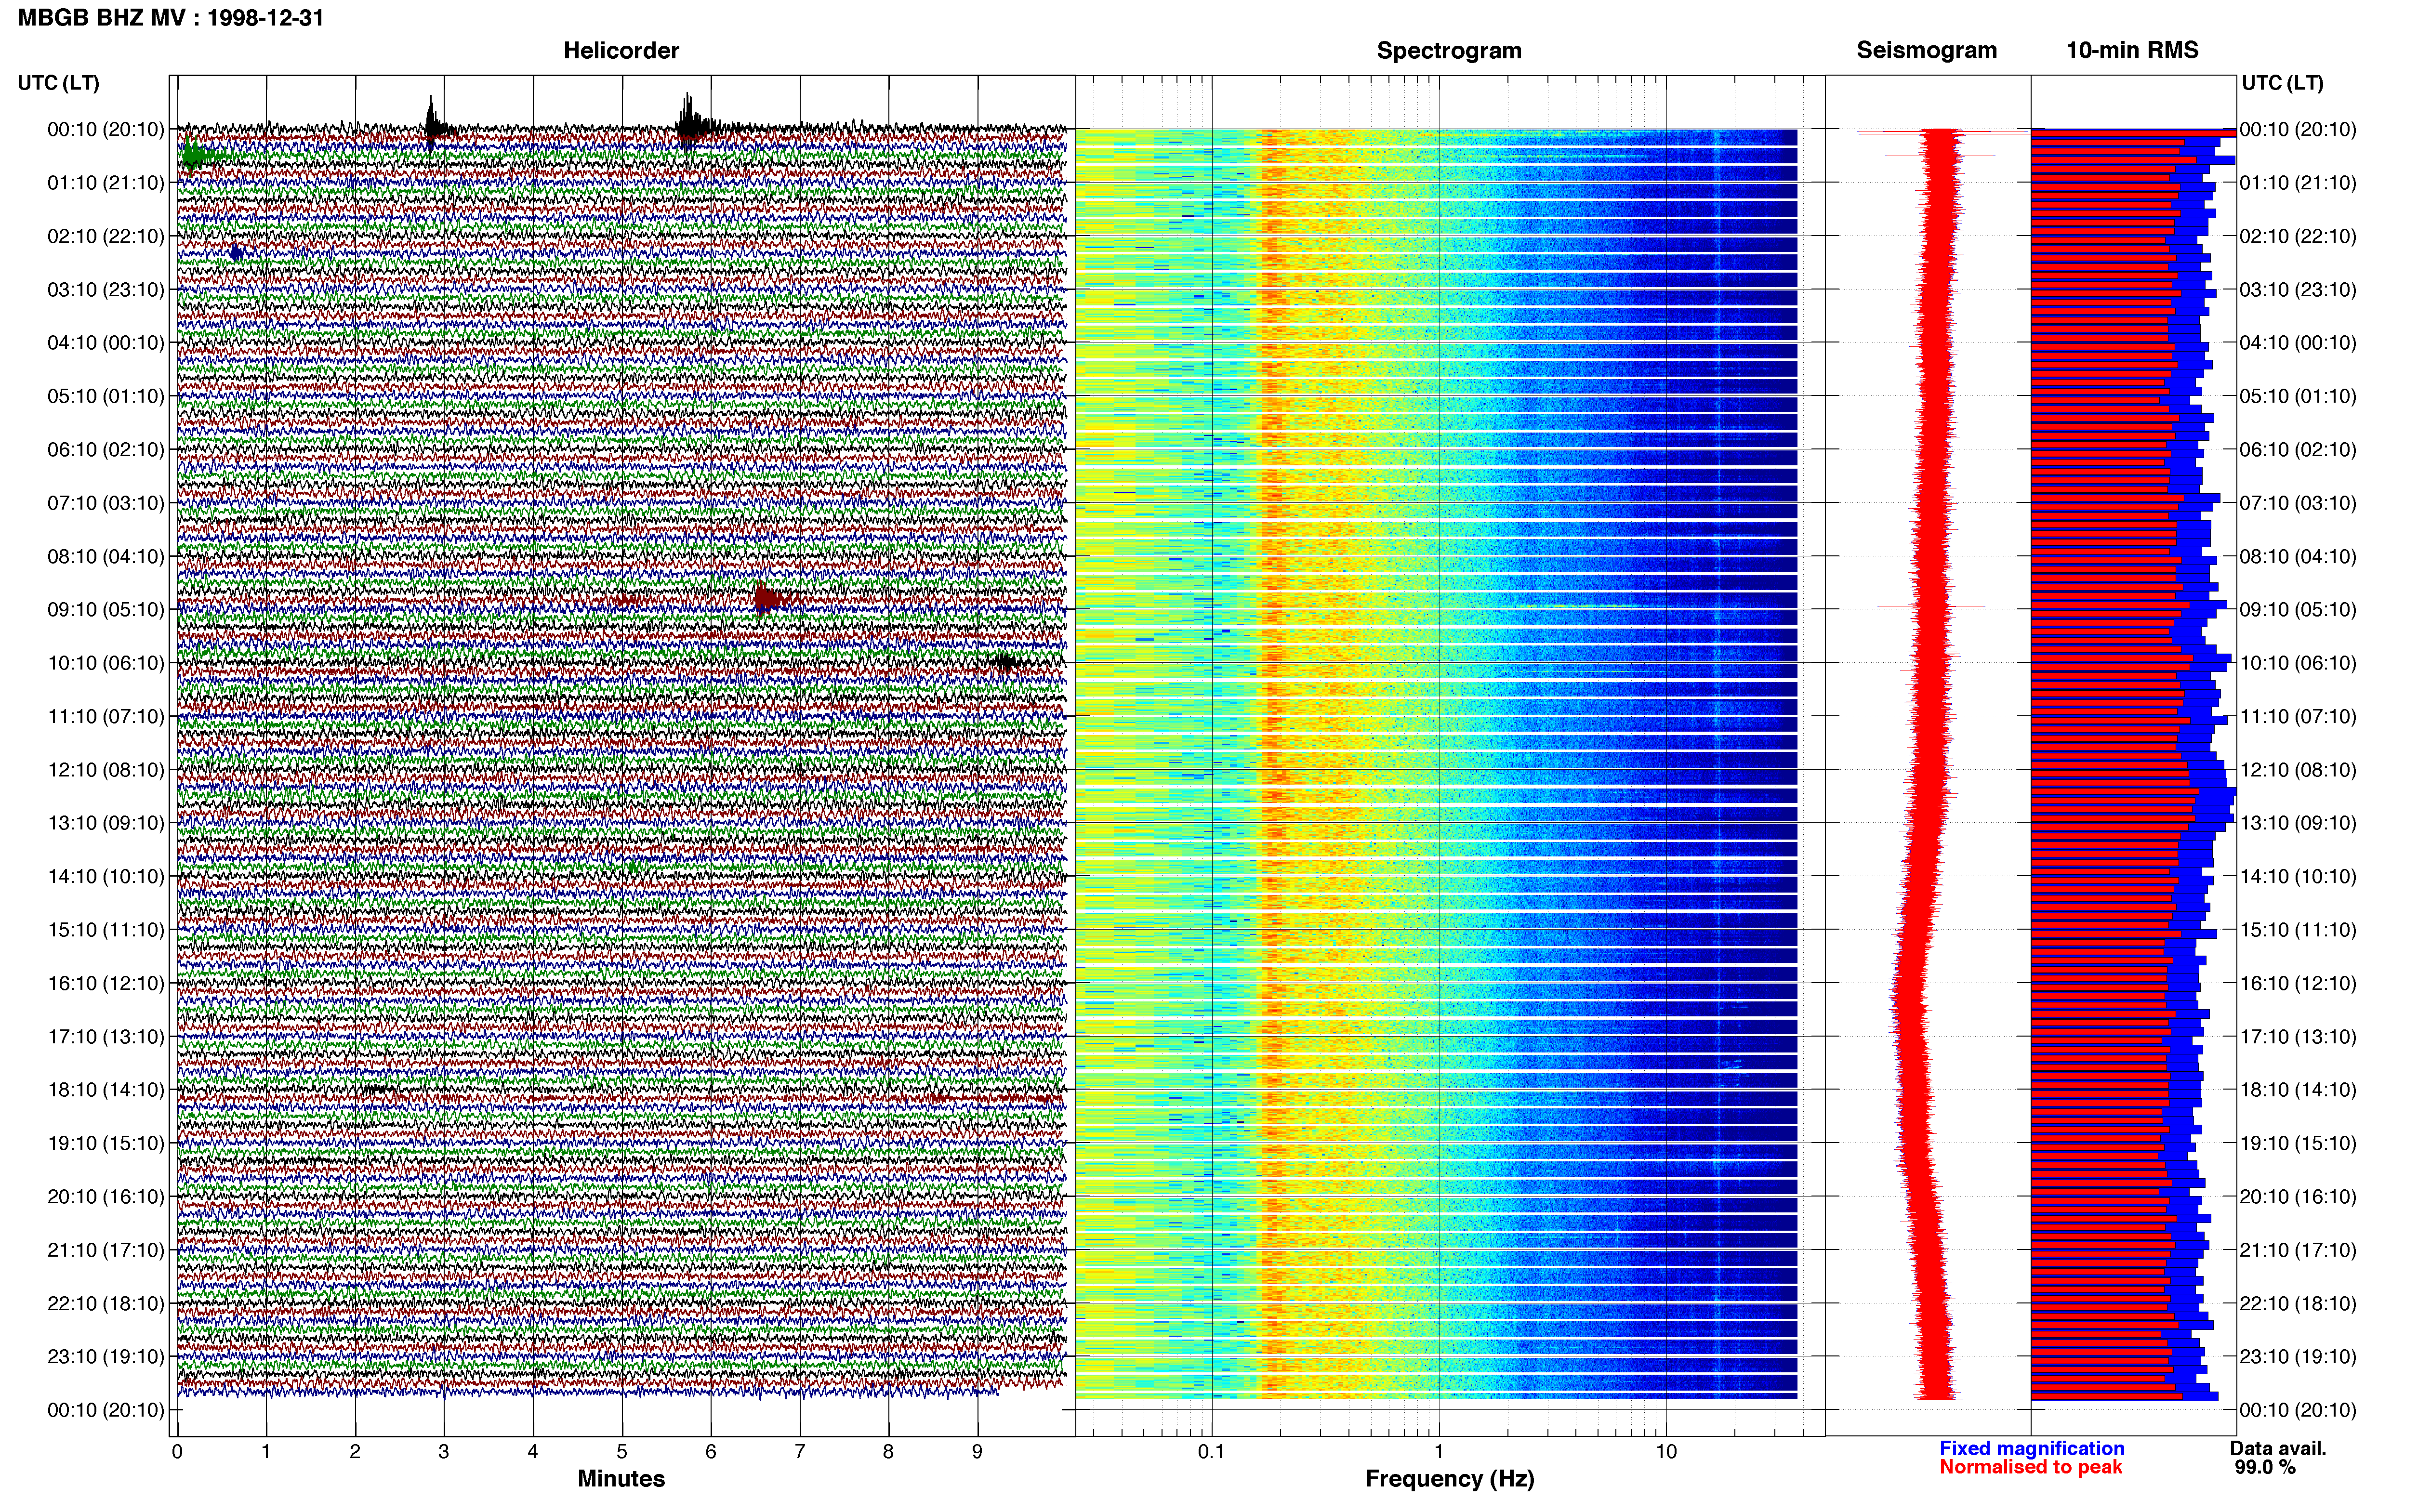Click the 'Seismogram' panel heading
Image resolution: width=2418 pixels, height=1512 pixels.
click(x=1927, y=50)
